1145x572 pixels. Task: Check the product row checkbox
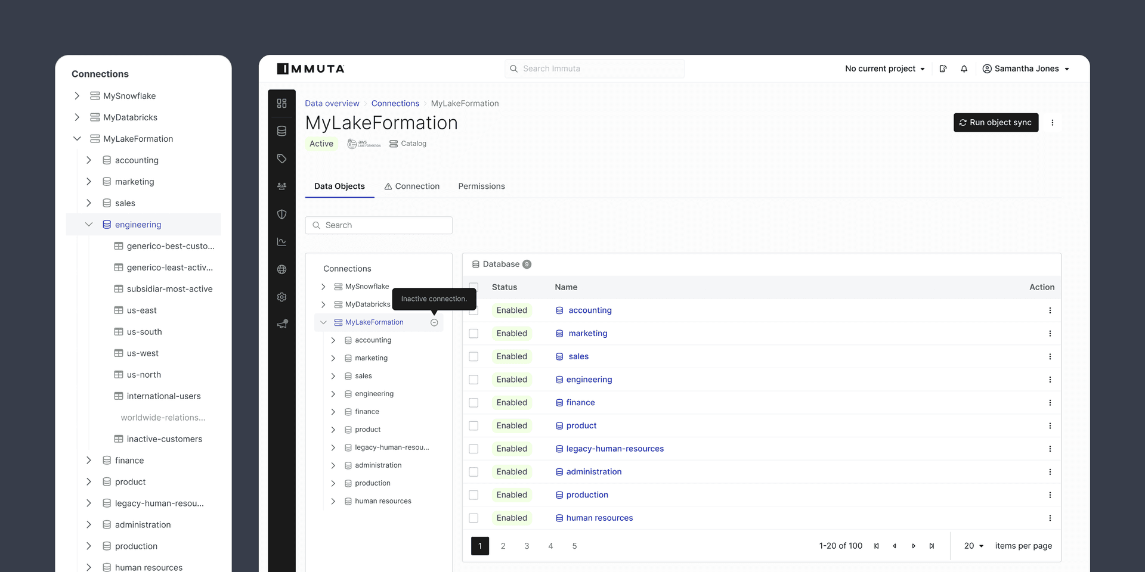tap(474, 426)
